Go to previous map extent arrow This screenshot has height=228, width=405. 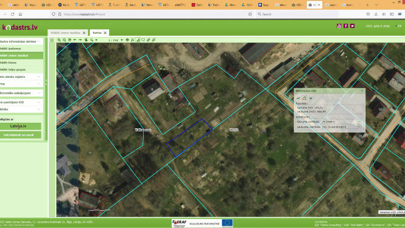(75, 40)
